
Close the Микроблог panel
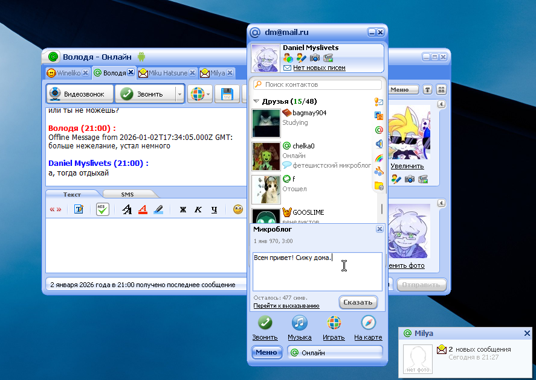(x=379, y=229)
